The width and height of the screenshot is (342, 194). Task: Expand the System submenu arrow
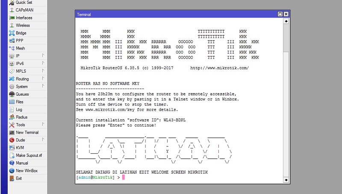tap(43, 86)
